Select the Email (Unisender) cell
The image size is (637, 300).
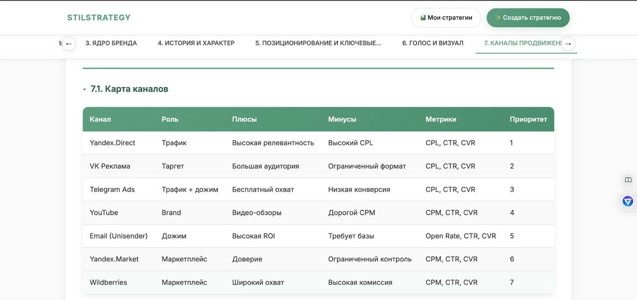click(x=118, y=236)
